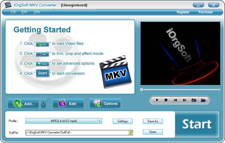
Task: Click the text 'to start conversion'
Action: pyautogui.click(x=68, y=73)
